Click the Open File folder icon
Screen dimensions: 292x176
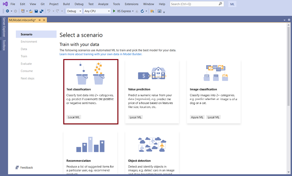point(31,11)
